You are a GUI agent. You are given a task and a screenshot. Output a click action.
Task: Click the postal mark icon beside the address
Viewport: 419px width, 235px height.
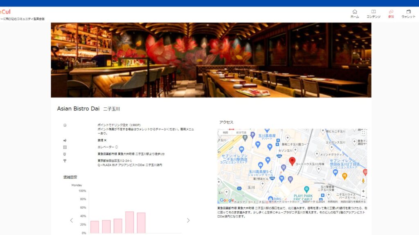(65, 161)
